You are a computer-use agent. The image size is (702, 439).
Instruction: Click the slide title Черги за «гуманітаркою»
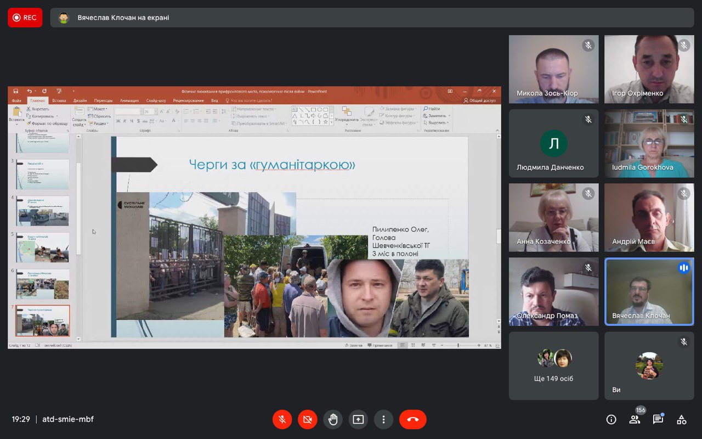272,165
